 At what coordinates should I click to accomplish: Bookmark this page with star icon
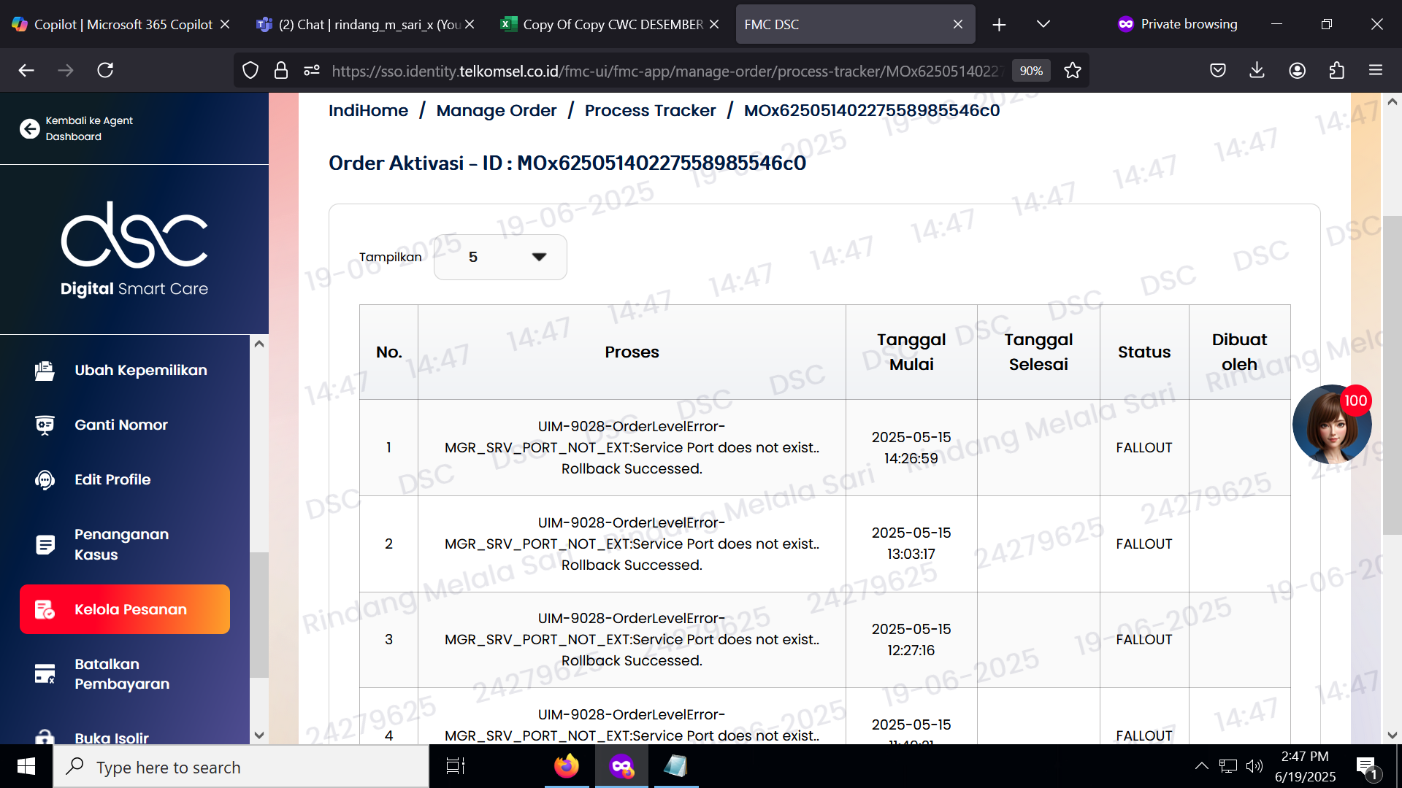click(1072, 71)
